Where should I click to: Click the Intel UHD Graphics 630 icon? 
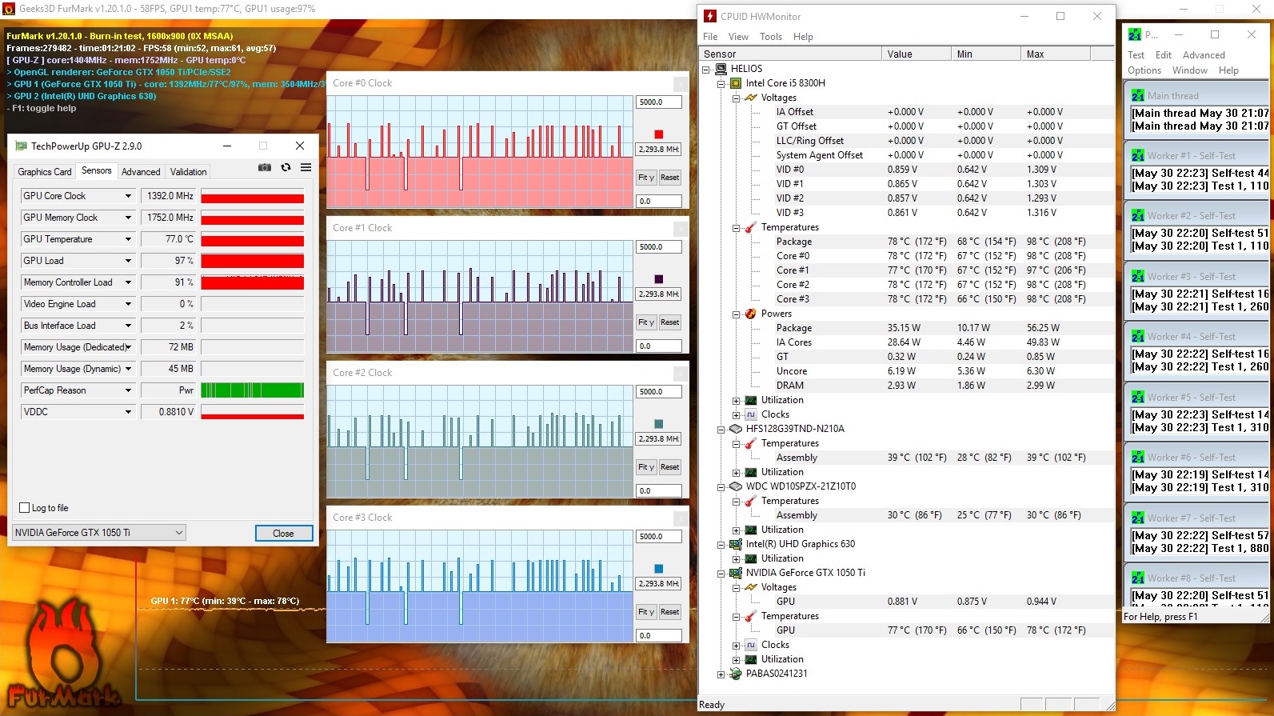coord(736,544)
